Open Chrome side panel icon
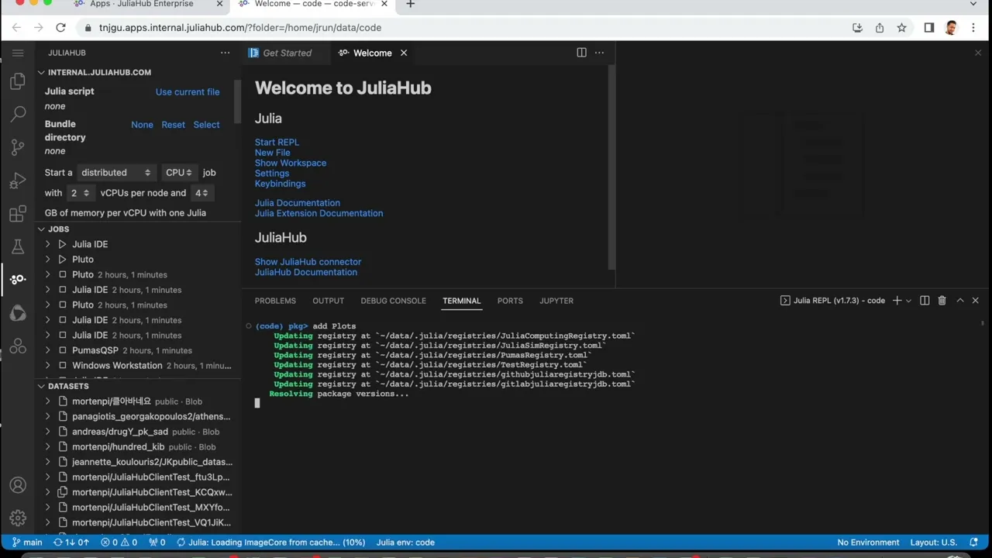This screenshot has width=992, height=558. (x=928, y=27)
